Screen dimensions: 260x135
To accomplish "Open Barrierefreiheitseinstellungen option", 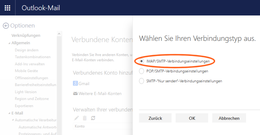I will 36,85.
